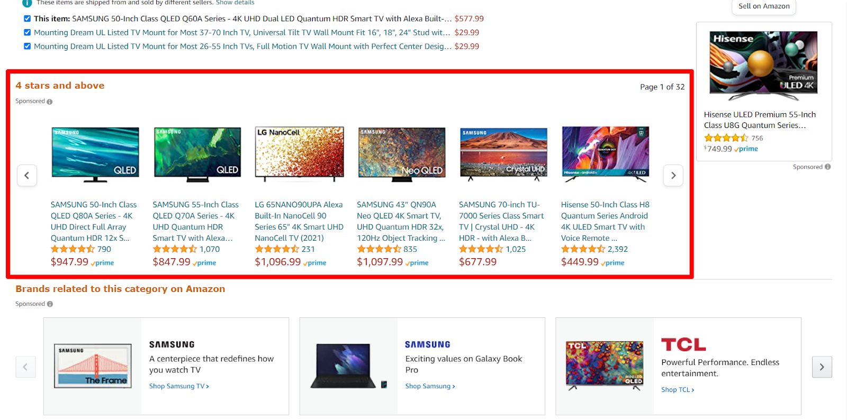Click Sell on Amazon button
Viewport: 847px width, 420px height.
(764, 6)
